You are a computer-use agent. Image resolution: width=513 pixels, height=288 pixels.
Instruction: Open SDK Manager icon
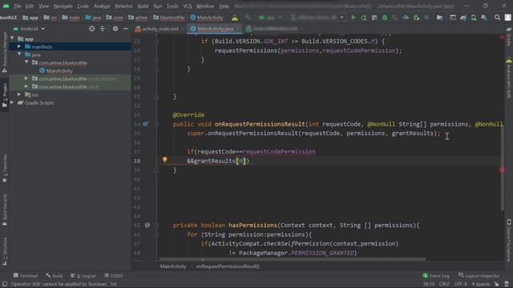tap(484, 18)
